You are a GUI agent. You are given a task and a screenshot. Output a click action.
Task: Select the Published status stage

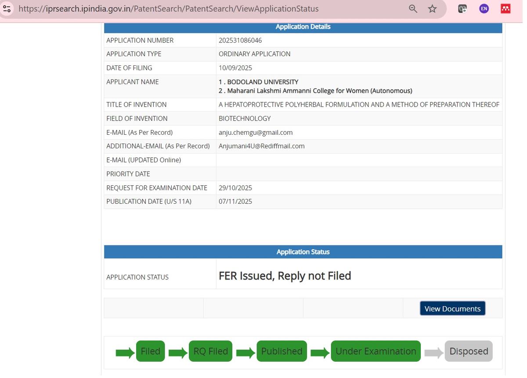point(282,351)
